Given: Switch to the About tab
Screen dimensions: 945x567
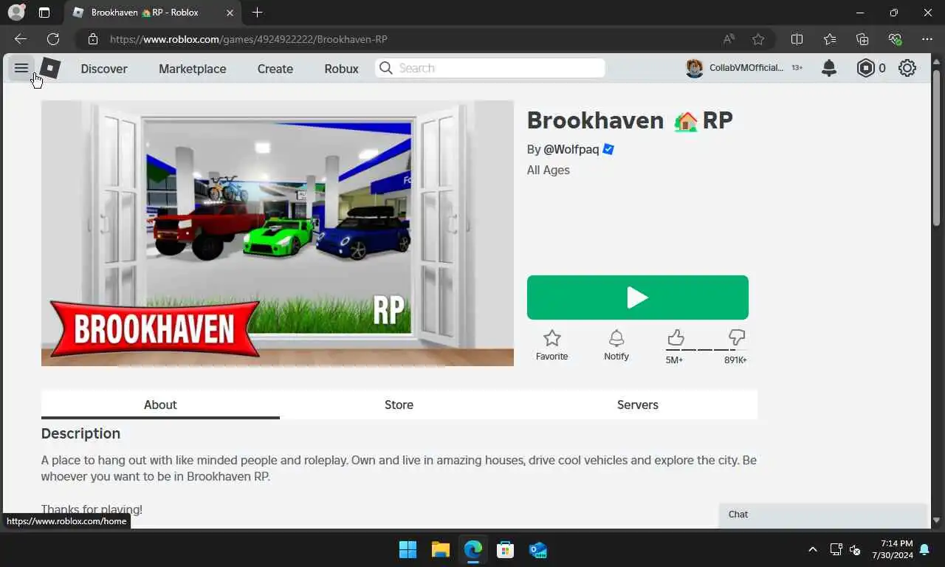Looking at the screenshot, I should click(x=160, y=405).
